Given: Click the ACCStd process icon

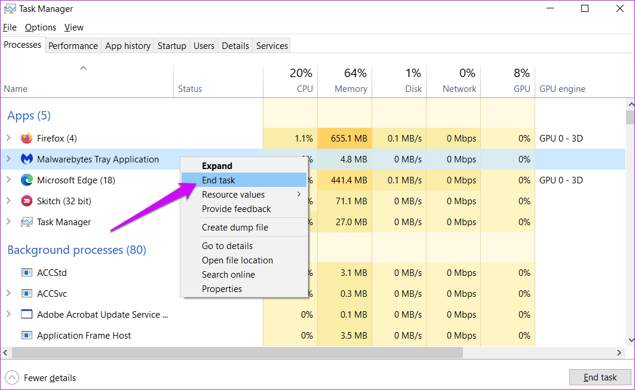Looking at the screenshot, I should tap(27, 272).
